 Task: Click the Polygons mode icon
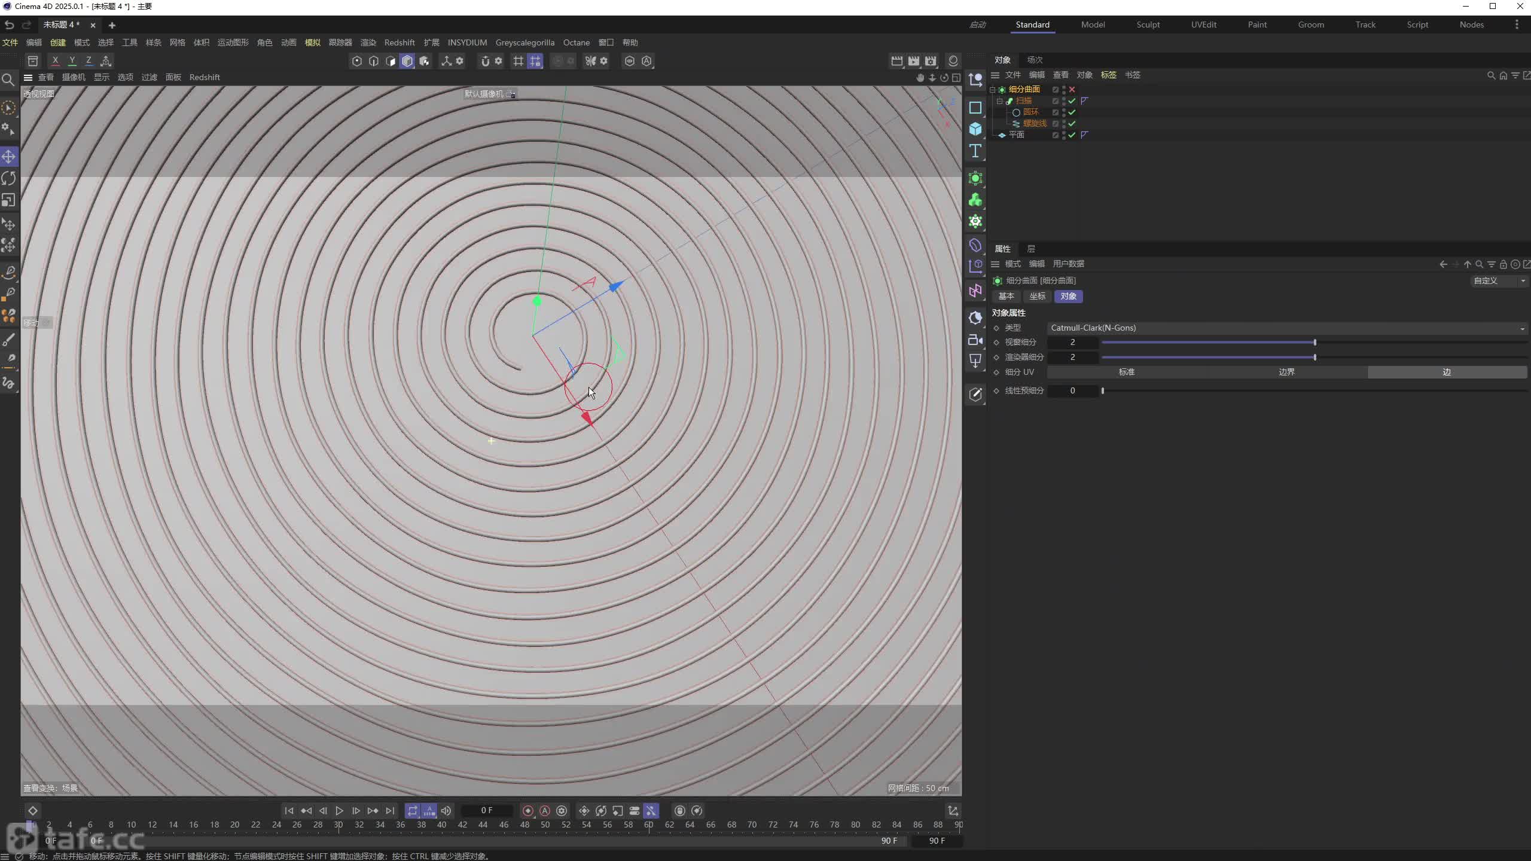click(x=391, y=61)
